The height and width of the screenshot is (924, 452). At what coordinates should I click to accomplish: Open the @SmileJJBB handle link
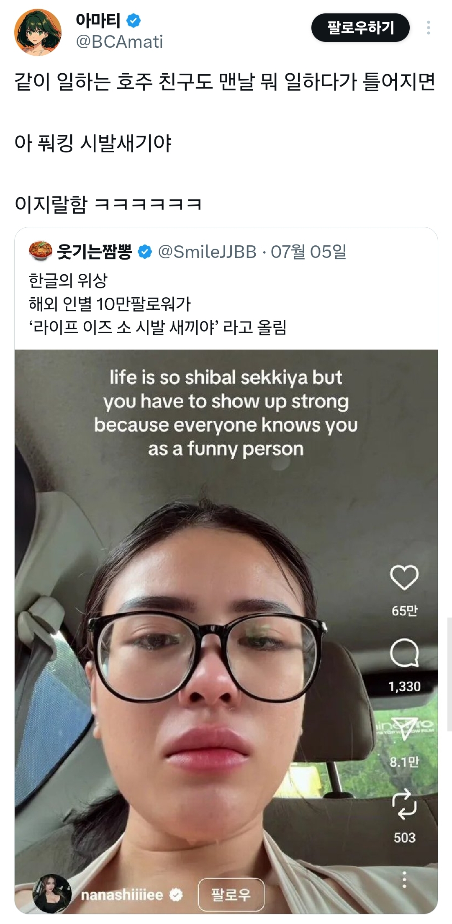[x=207, y=252]
